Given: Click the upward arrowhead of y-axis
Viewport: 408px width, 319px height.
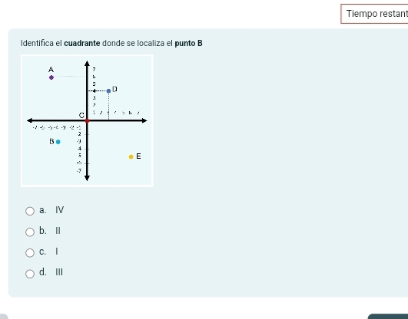Looking at the screenshot, I should [87, 64].
